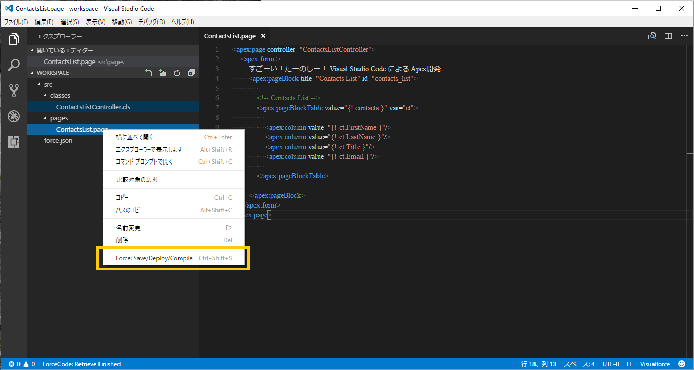Choose Force: Save/Deploy/Compile from context menu

(x=154, y=258)
